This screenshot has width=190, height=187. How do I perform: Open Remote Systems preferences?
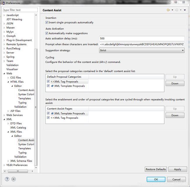tap(16, 44)
